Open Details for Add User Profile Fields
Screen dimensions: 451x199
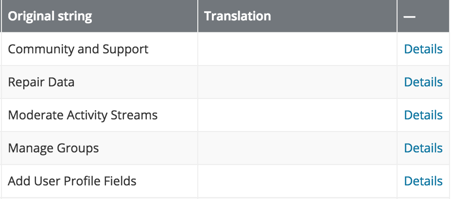coord(423,181)
